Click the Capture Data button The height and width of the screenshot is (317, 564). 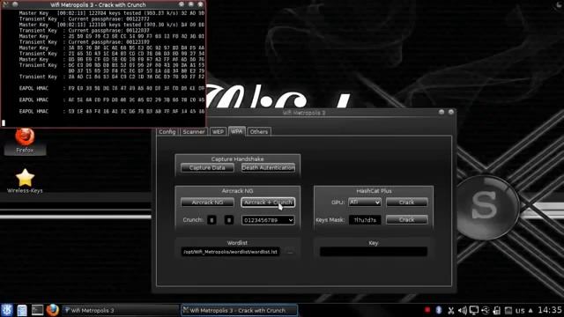point(207,168)
